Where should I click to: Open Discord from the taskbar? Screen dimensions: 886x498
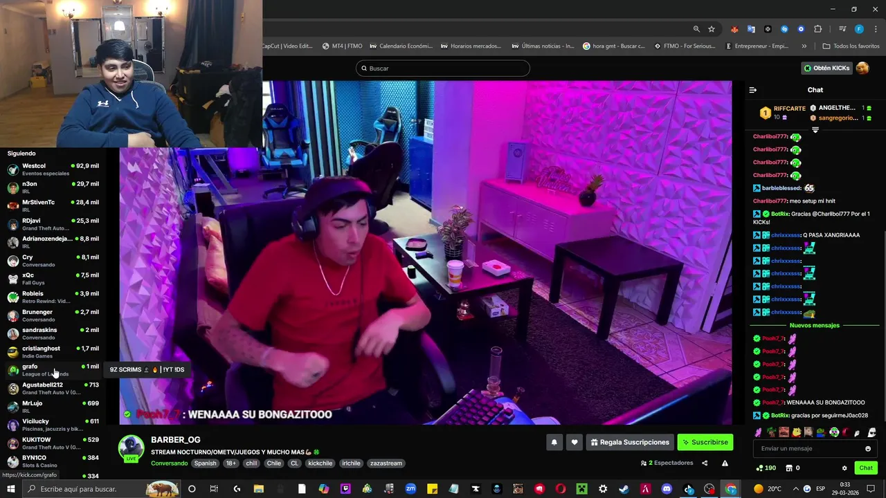(x=667, y=489)
